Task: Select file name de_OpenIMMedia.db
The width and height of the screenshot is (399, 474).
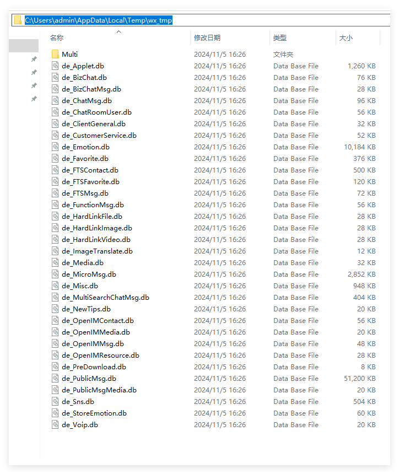Action: 96,332
